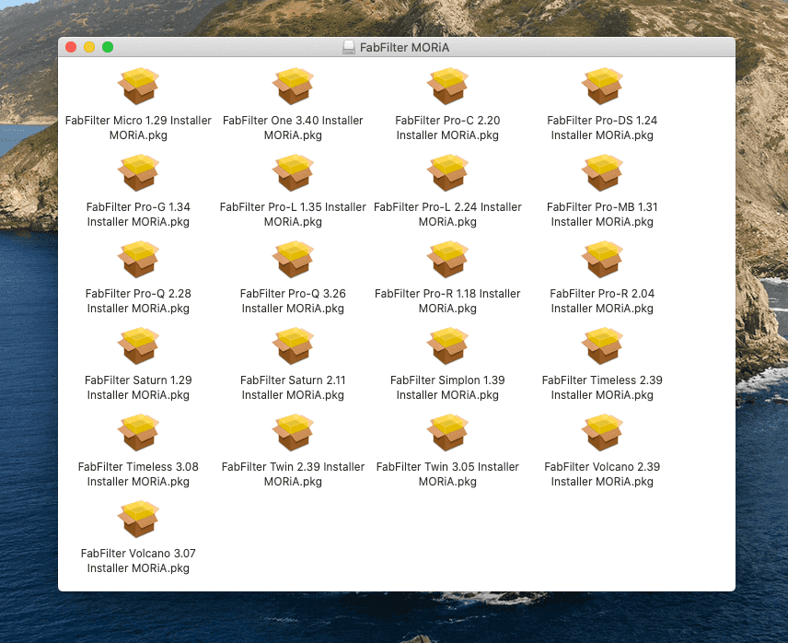788x643 pixels.
Task: Click the disk icon in window title bar
Action: pos(349,47)
